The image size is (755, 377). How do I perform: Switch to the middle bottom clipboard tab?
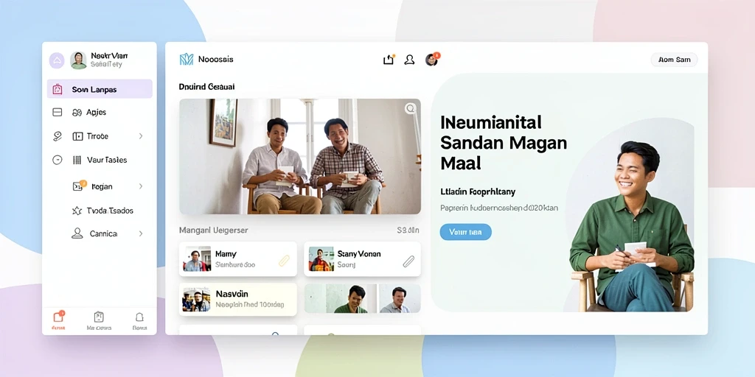99,320
